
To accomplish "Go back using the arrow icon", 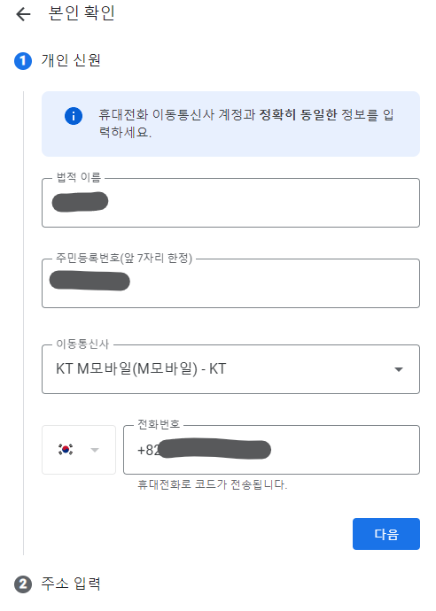I will coord(23,14).
